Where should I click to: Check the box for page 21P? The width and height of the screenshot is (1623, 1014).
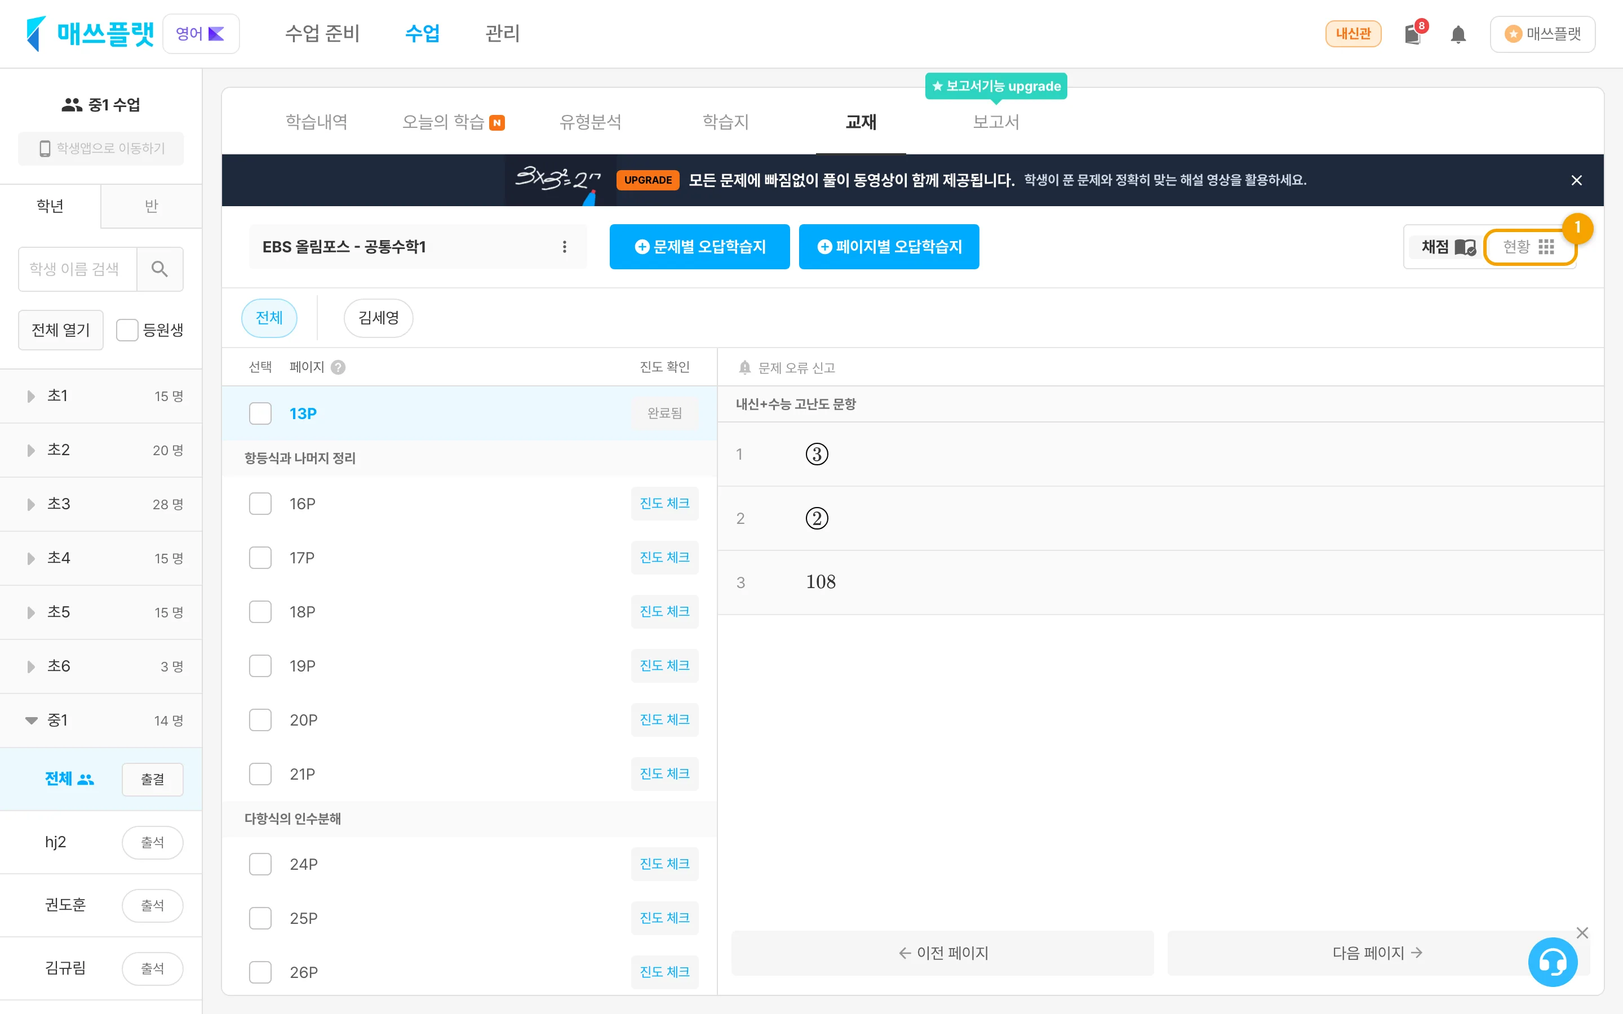click(x=260, y=774)
